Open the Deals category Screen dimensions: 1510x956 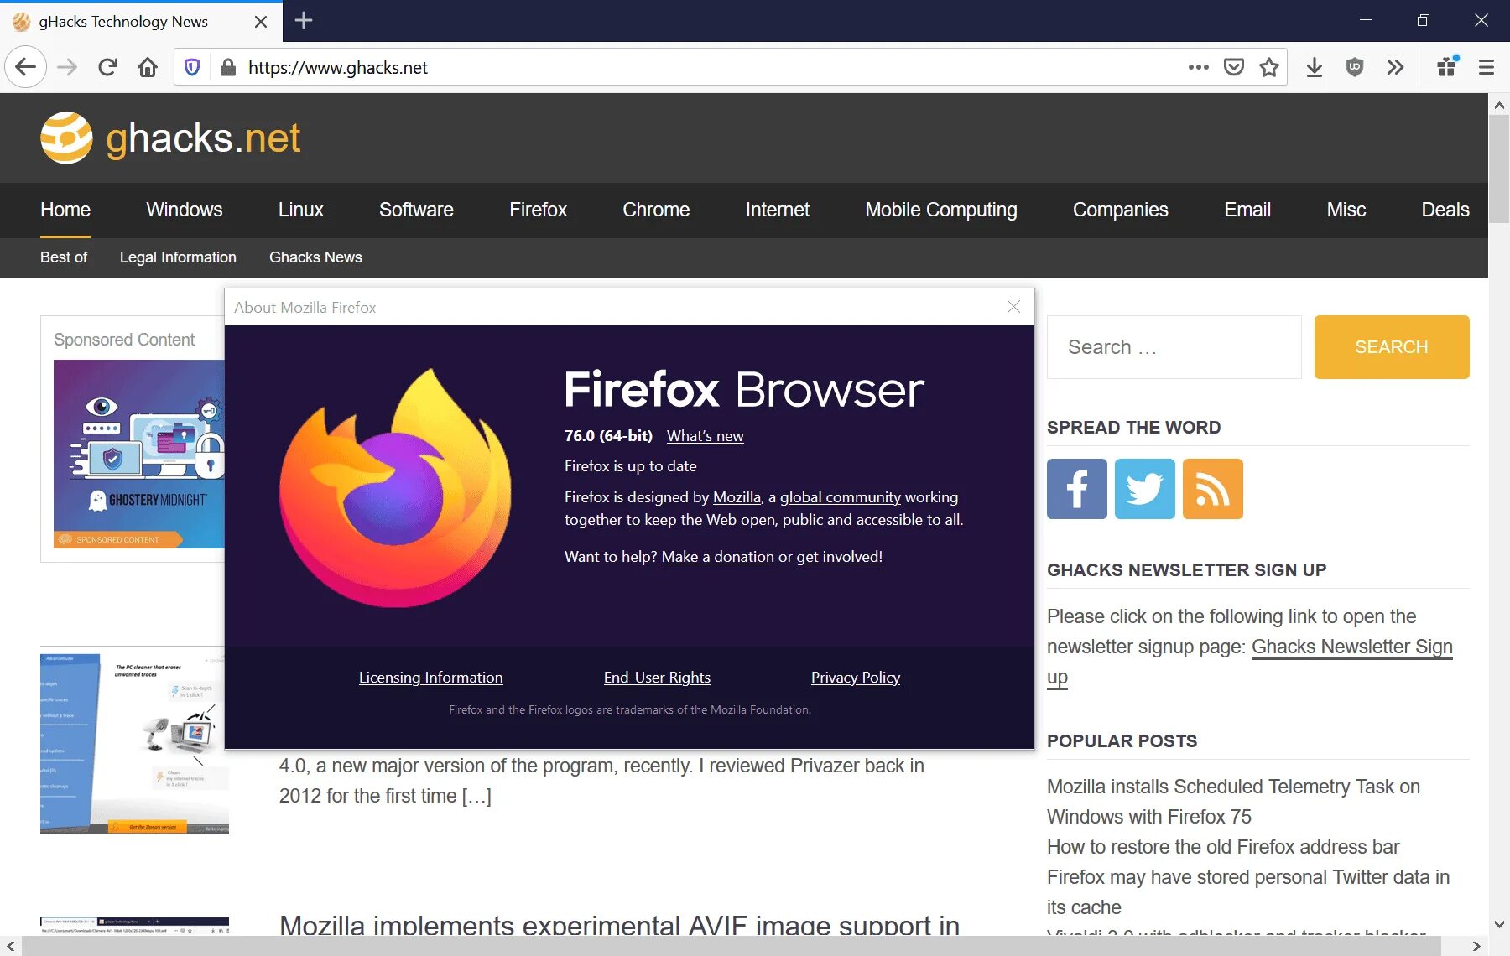pyautogui.click(x=1445, y=210)
